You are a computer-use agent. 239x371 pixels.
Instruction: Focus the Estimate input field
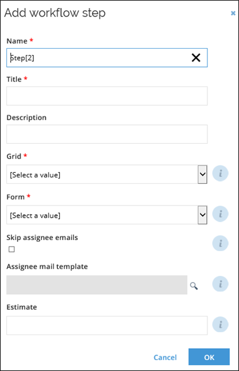click(x=107, y=325)
